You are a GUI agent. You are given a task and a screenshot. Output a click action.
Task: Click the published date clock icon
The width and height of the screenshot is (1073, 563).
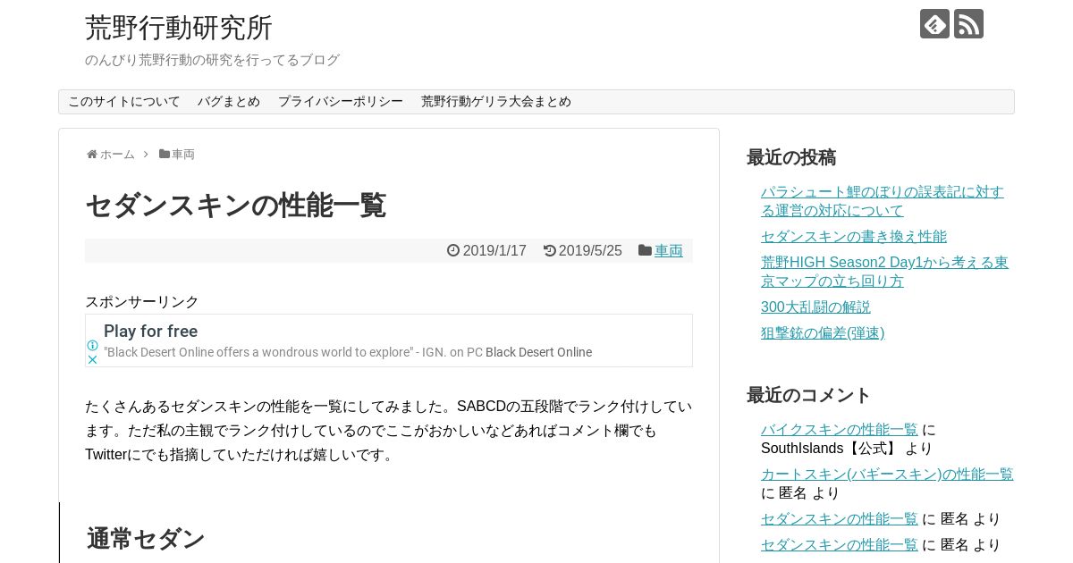[x=453, y=250]
